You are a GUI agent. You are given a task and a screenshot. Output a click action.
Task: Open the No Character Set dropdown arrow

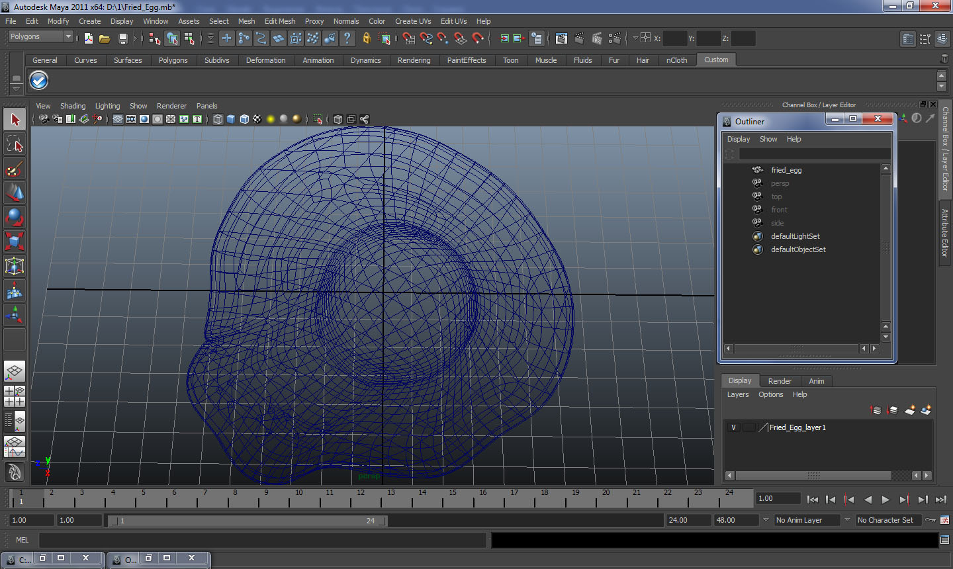tap(847, 520)
